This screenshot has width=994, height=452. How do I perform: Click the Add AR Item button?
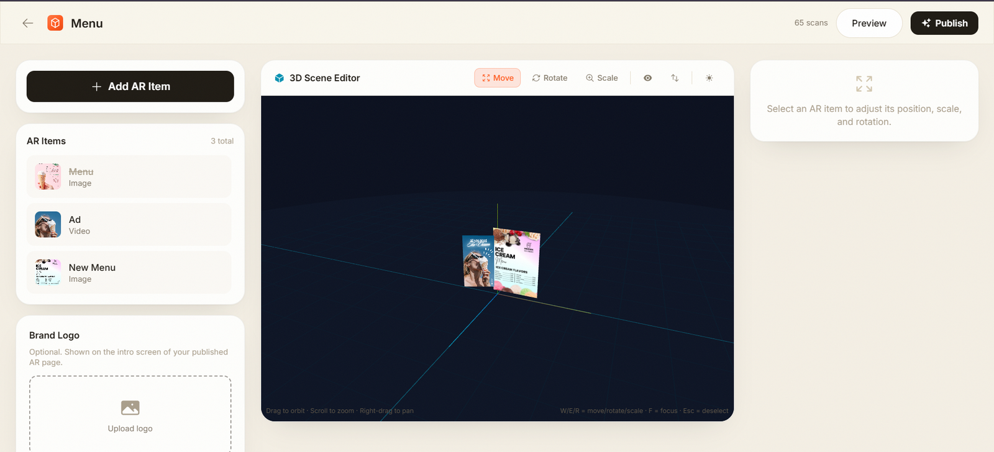[x=130, y=86]
